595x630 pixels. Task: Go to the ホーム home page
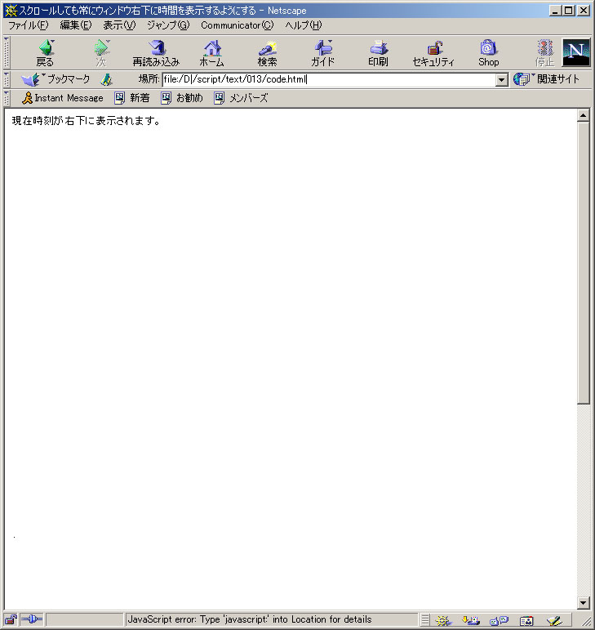coord(212,53)
